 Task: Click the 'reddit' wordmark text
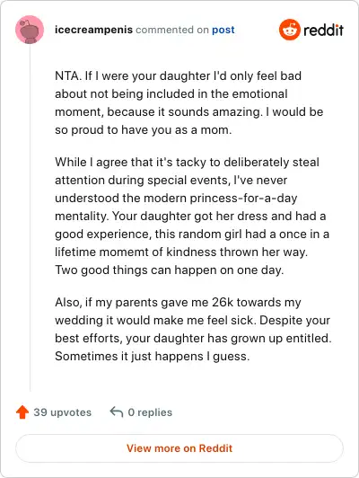323,30
